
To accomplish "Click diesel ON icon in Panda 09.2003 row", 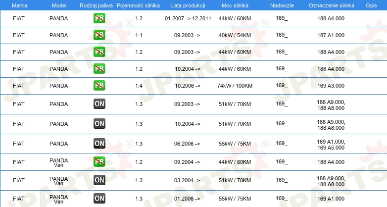I will (99, 103).
